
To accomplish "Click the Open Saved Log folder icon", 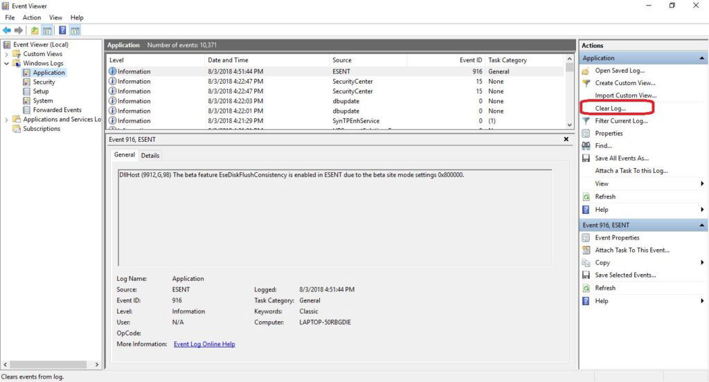I will [586, 71].
